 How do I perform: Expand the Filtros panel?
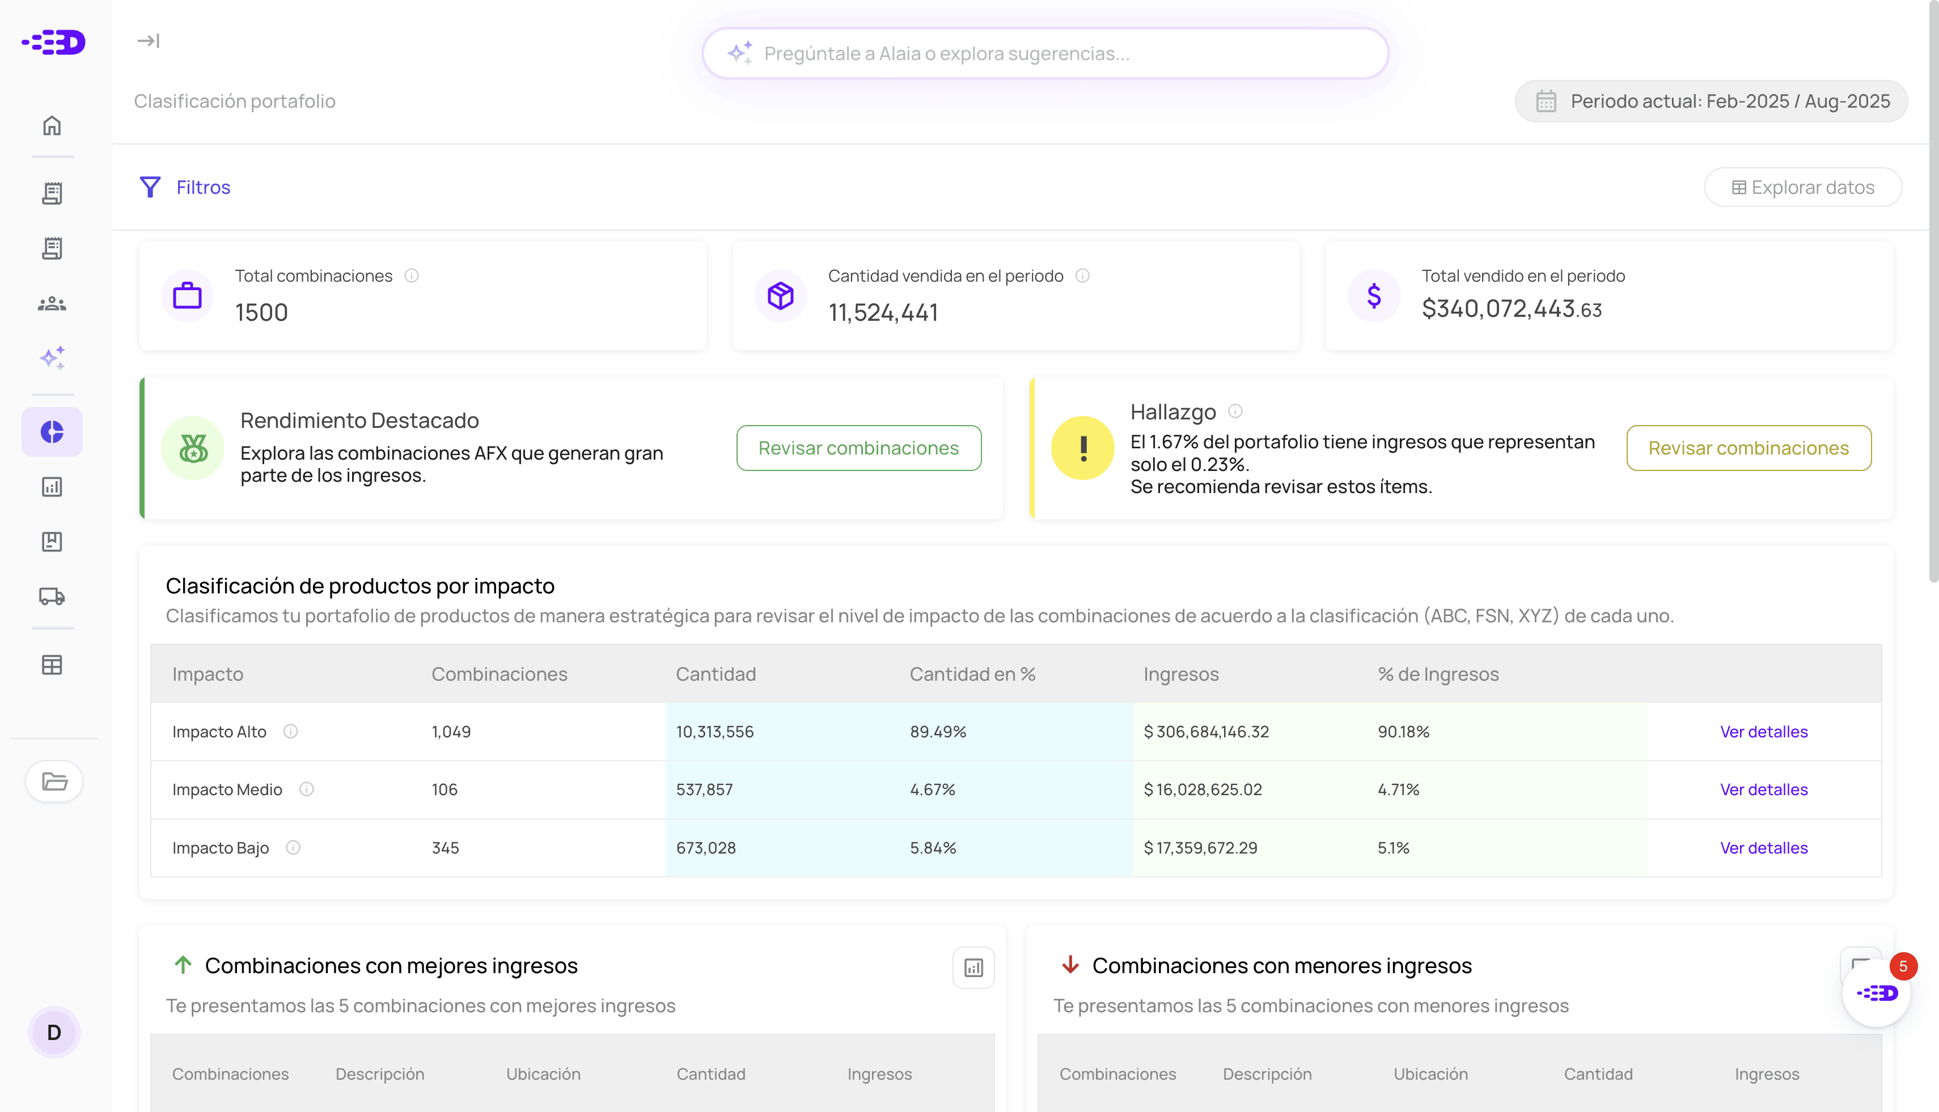click(x=185, y=187)
